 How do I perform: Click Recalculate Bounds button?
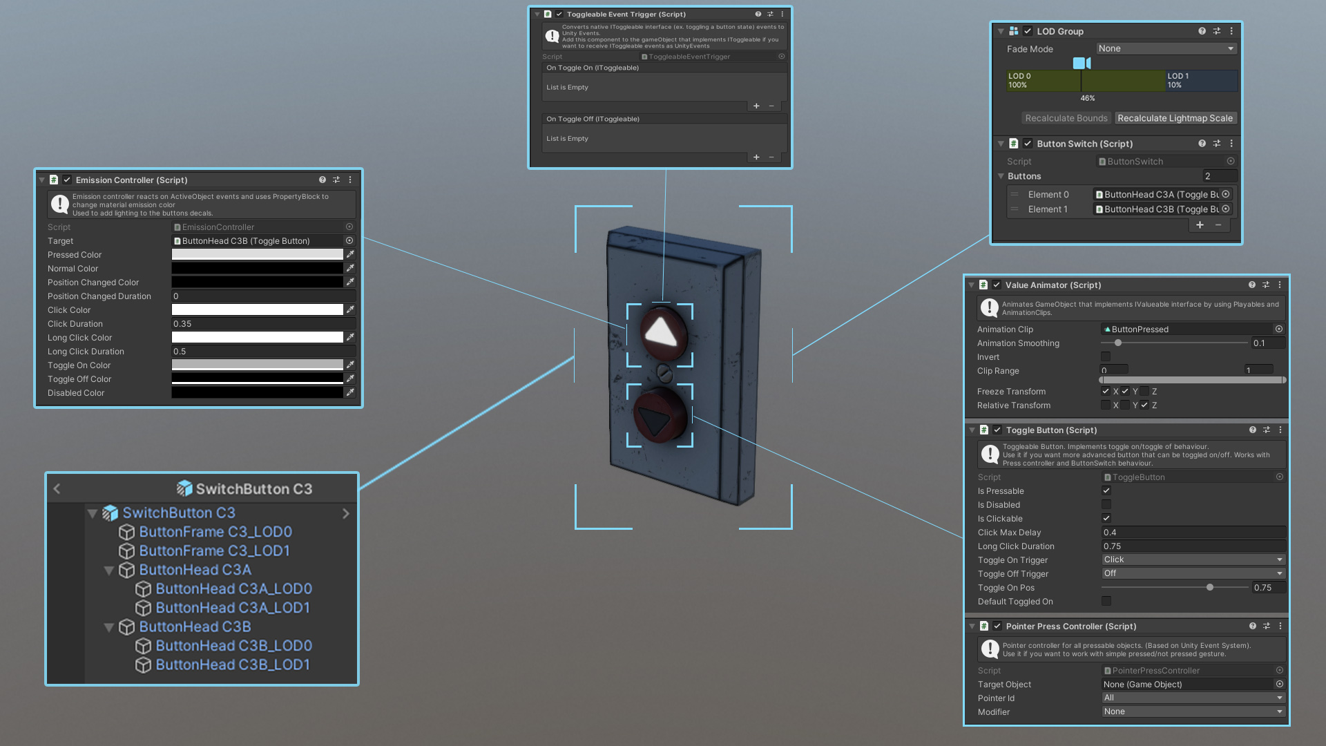[x=1066, y=118]
